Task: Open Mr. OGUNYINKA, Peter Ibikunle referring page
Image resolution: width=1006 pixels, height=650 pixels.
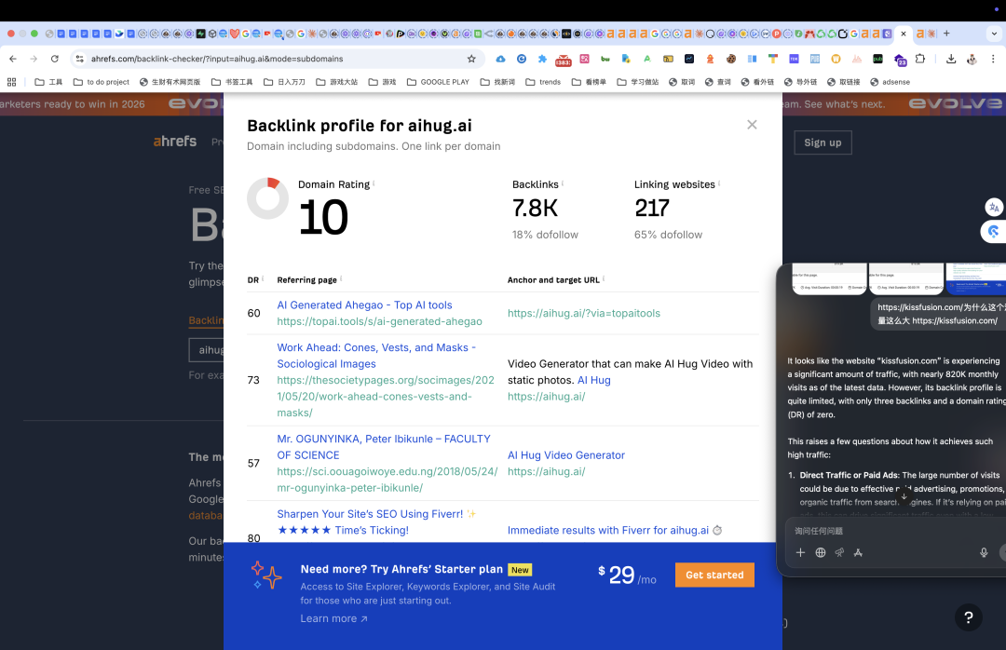Action: pos(384,447)
